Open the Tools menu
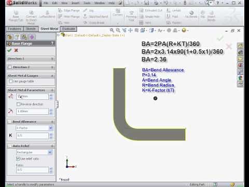 pos(87,3)
